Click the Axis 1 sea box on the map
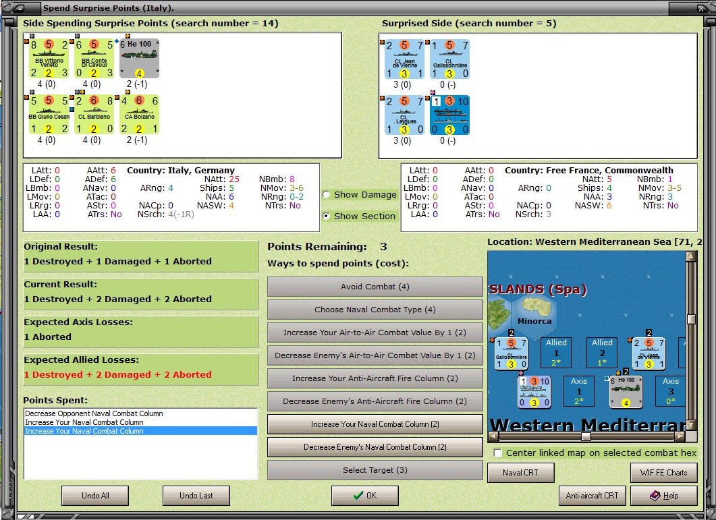The width and height of the screenshot is (716, 520). (579, 391)
